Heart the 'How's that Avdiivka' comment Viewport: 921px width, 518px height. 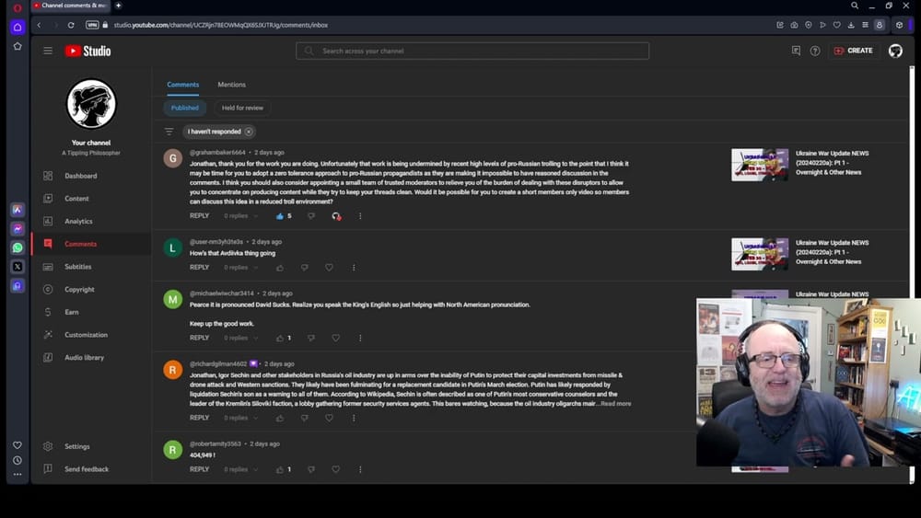click(329, 268)
